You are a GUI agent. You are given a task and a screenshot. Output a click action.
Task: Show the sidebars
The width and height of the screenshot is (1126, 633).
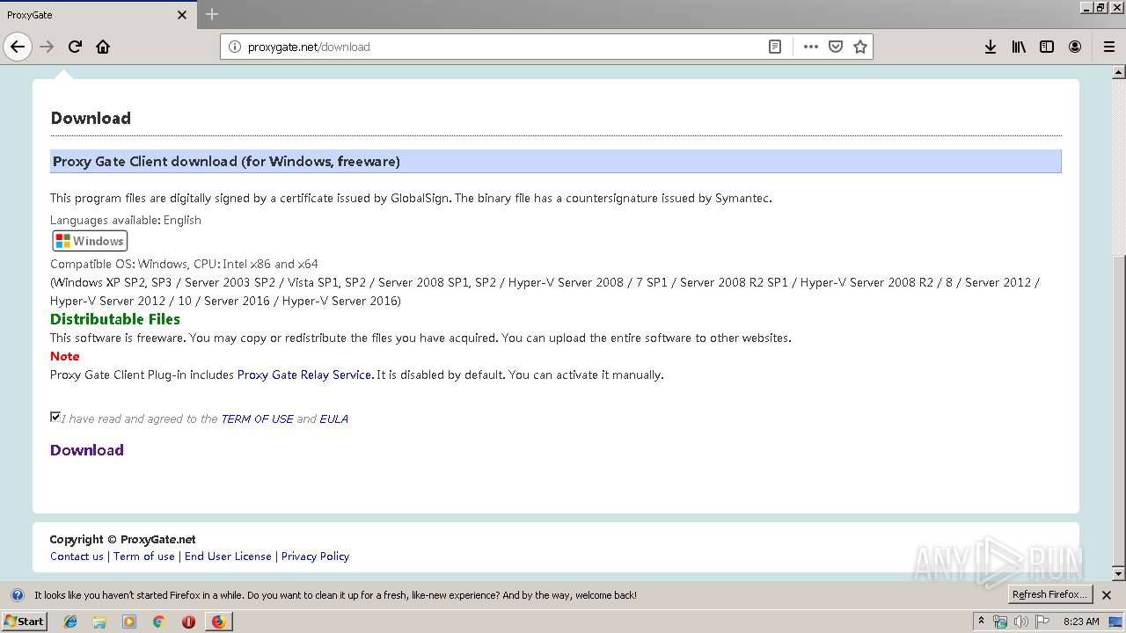pos(1047,47)
